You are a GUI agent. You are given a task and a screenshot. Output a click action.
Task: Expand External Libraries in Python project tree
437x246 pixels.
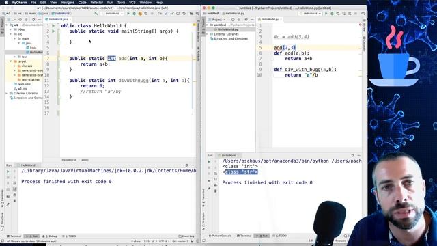pyautogui.click(x=208, y=34)
